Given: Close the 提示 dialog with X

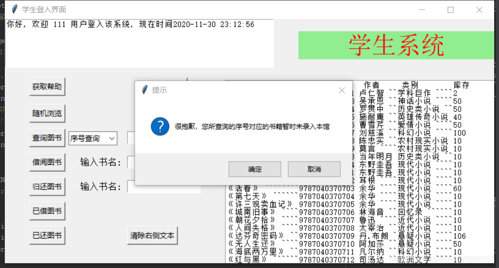Looking at the screenshot, I should (x=342, y=90).
